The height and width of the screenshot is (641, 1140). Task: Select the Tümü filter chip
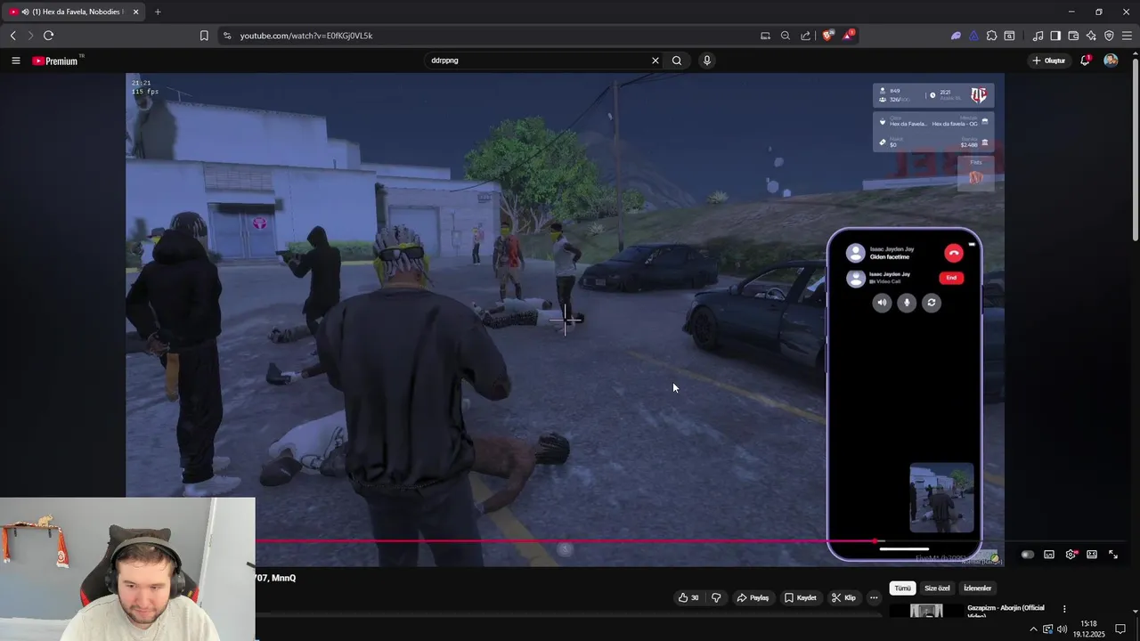pos(902,588)
